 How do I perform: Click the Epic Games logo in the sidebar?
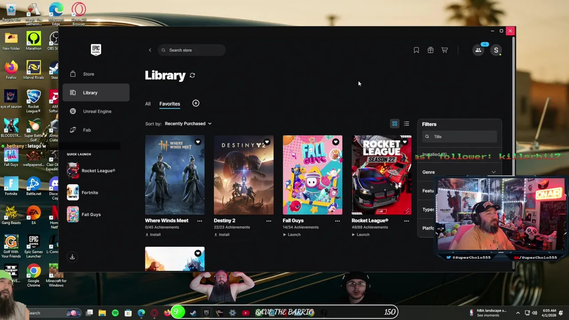pyautogui.click(x=96, y=49)
